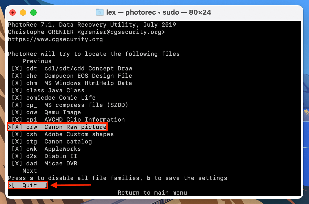Click the https://www.cgsecurity.org URL

click(x=55, y=39)
